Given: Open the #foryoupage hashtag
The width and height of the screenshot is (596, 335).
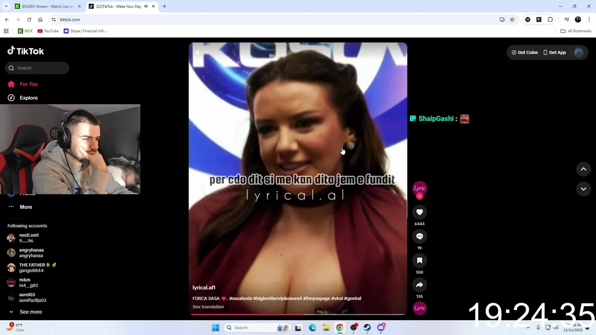Looking at the screenshot, I should (x=317, y=299).
